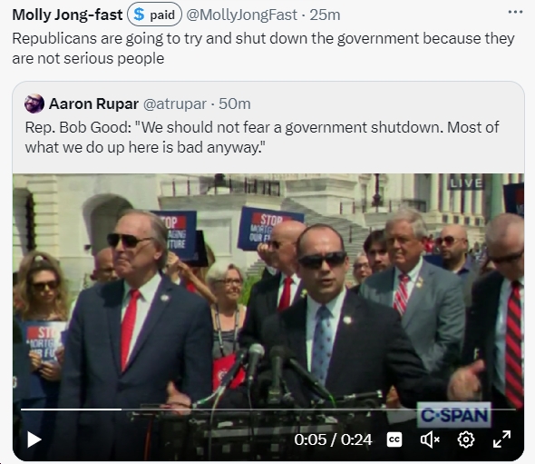Open the three-dot more options menu
This screenshot has width=535, height=464.
(x=515, y=13)
